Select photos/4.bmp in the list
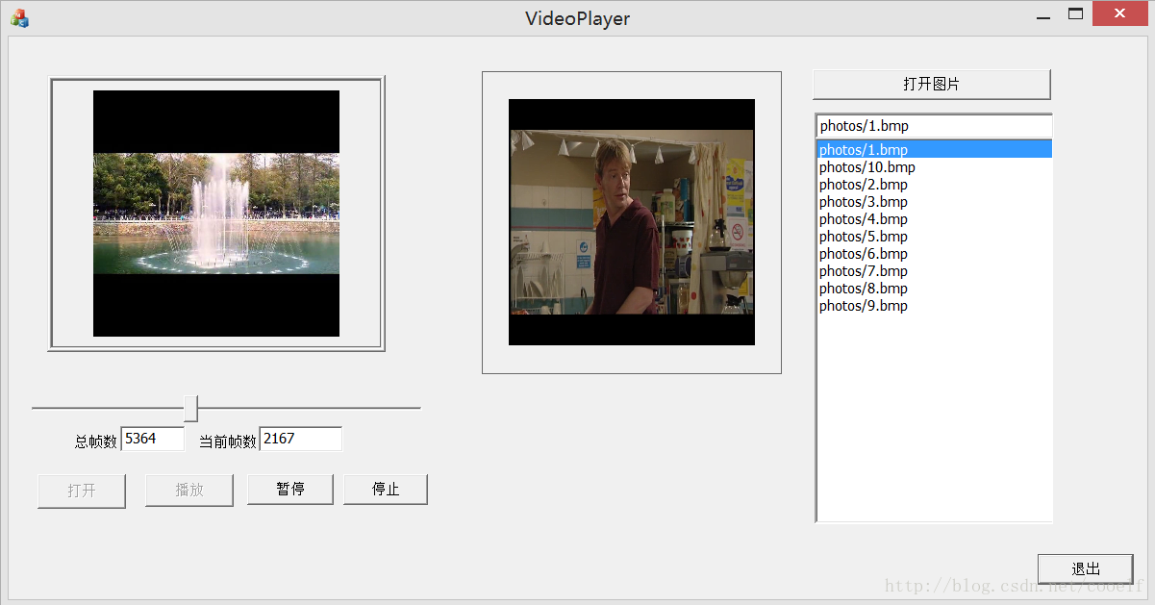Viewport: 1155px width, 605px height. [934, 219]
